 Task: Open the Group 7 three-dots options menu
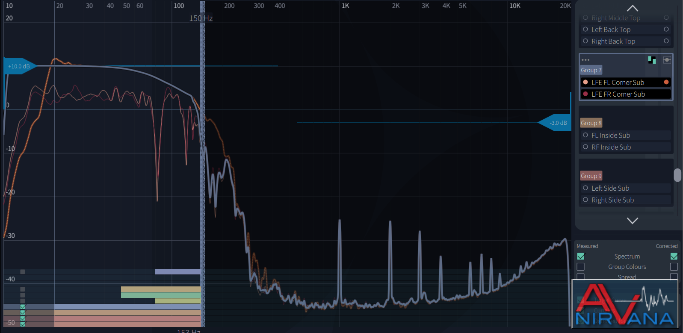click(585, 60)
